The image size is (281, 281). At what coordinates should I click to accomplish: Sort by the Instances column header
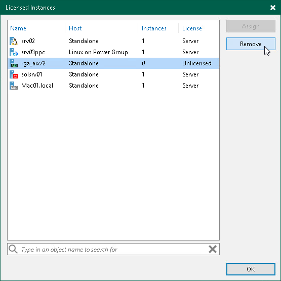(154, 28)
